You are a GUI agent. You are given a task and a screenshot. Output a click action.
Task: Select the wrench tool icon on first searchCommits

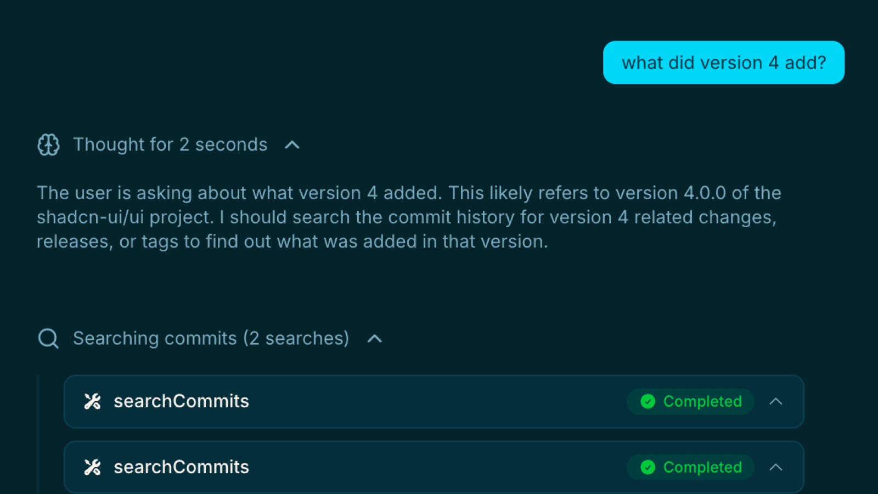point(93,401)
